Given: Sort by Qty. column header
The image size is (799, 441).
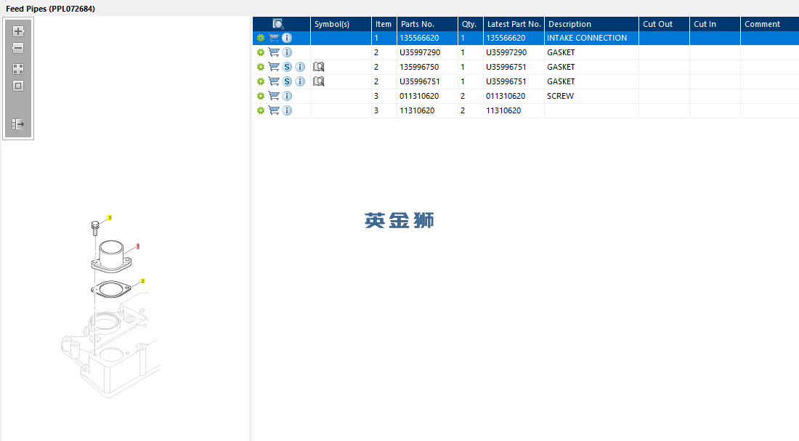Looking at the screenshot, I should (x=471, y=24).
